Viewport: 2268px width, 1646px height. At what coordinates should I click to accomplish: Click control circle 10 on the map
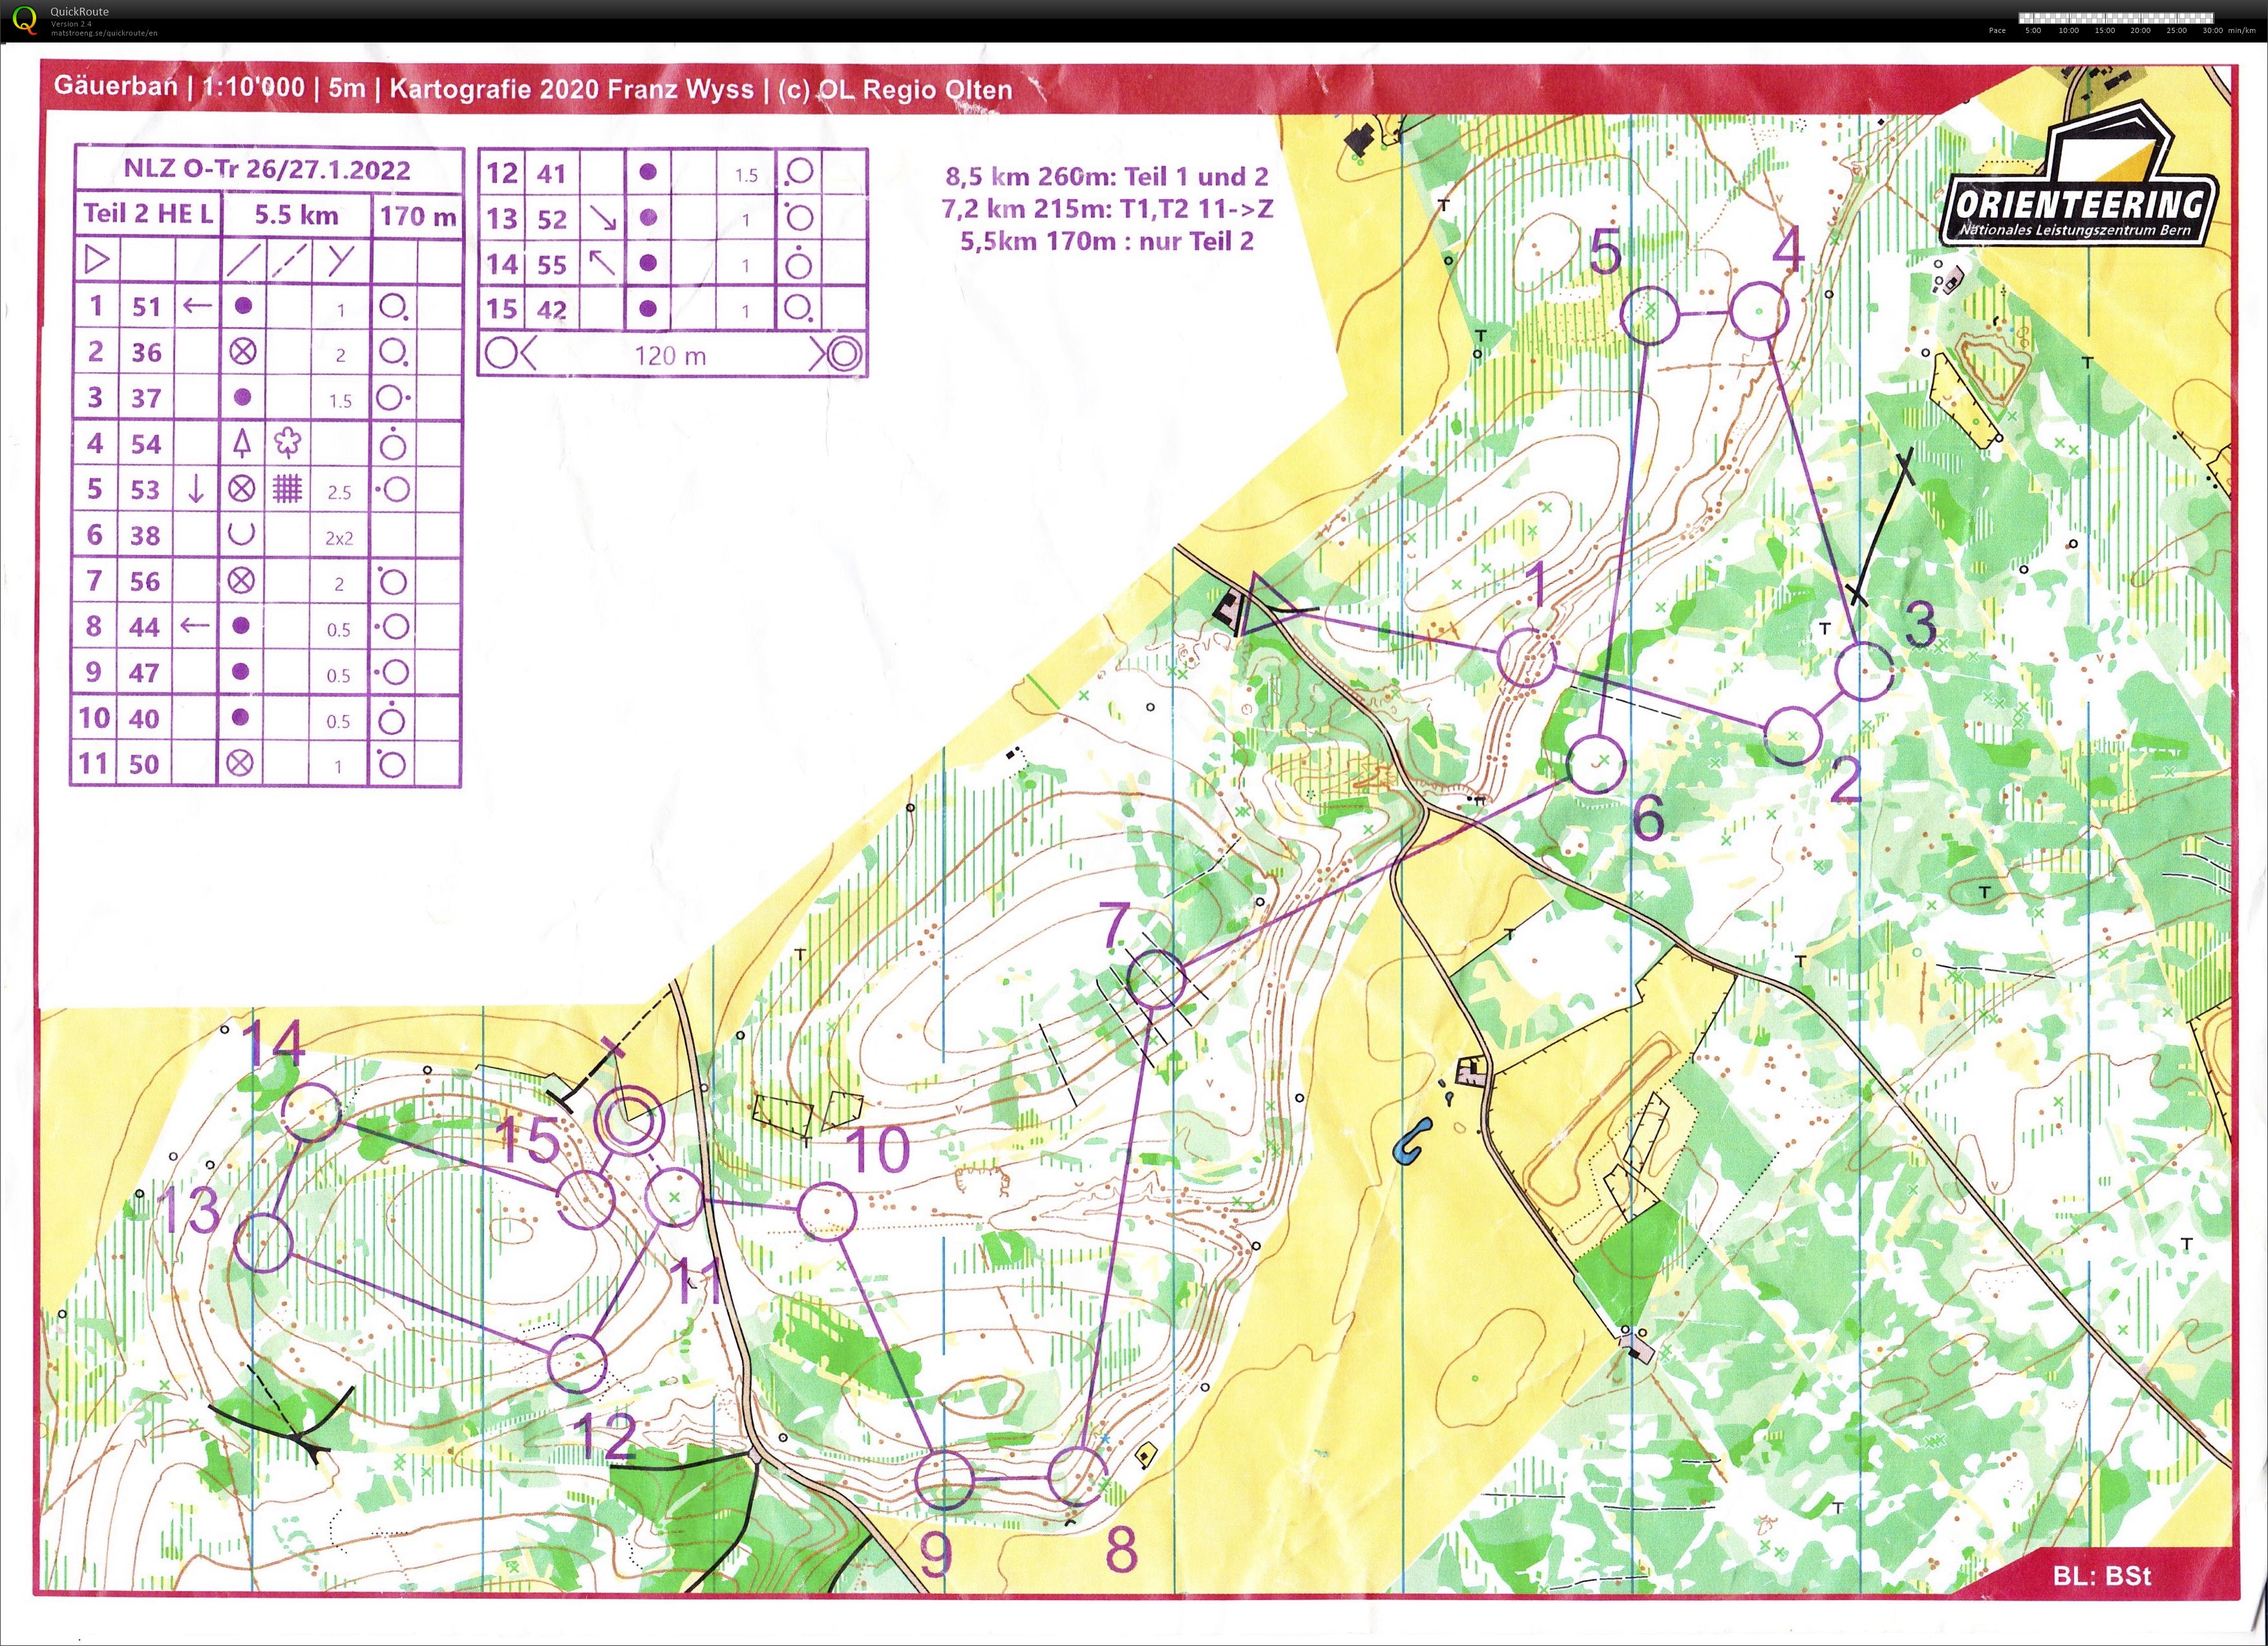pyautogui.click(x=827, y=1212)
